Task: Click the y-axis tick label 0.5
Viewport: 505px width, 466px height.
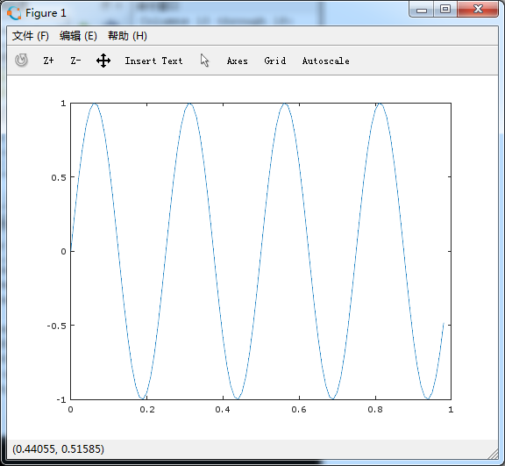Action: 59,177
